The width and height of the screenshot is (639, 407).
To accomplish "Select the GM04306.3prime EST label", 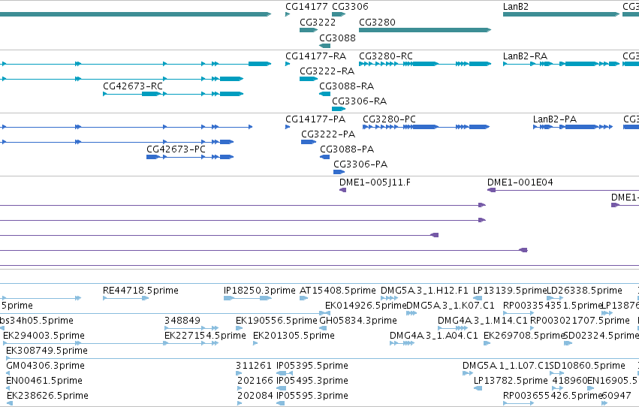I will coord(45,366).
